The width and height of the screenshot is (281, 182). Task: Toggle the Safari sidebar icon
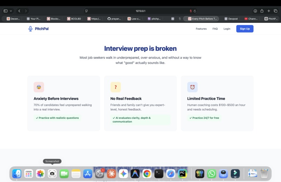click(x=6, y=11)
